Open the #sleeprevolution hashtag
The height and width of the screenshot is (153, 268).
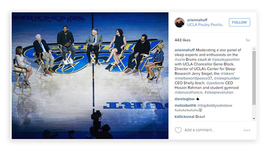tap(219, 93)
